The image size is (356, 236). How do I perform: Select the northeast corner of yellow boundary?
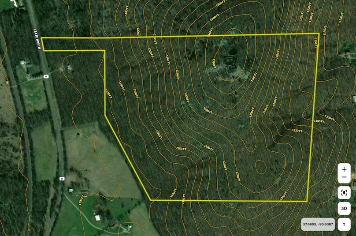point(319,34)
